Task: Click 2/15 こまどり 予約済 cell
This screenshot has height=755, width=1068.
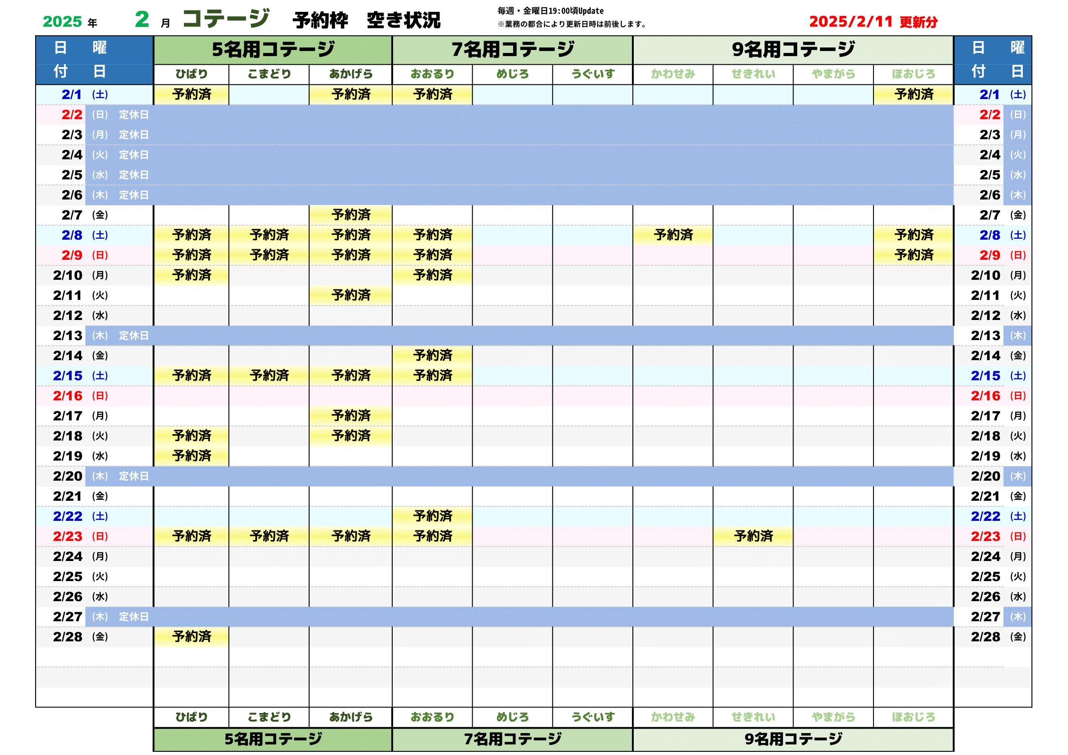Action: pyautogui.click(x=269, y=376)
